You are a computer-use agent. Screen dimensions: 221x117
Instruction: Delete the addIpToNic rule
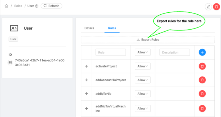[202, 94]
